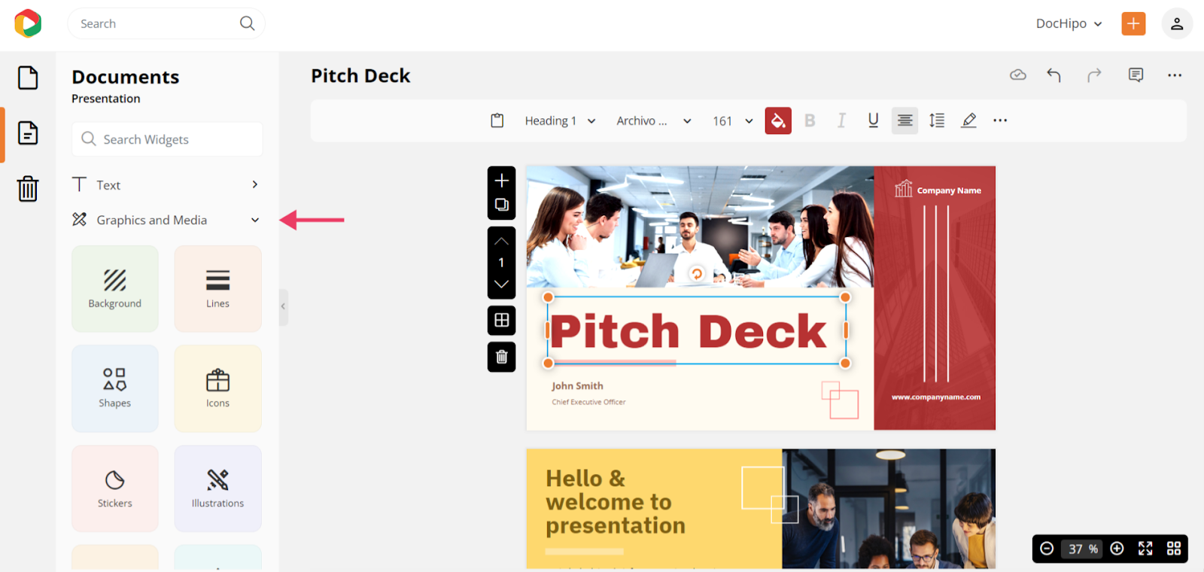Zoom out with minus icon
Viewport: 1204px width, 572px height.
point(1047,549)
